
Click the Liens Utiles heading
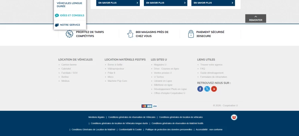tap(206, 59)
